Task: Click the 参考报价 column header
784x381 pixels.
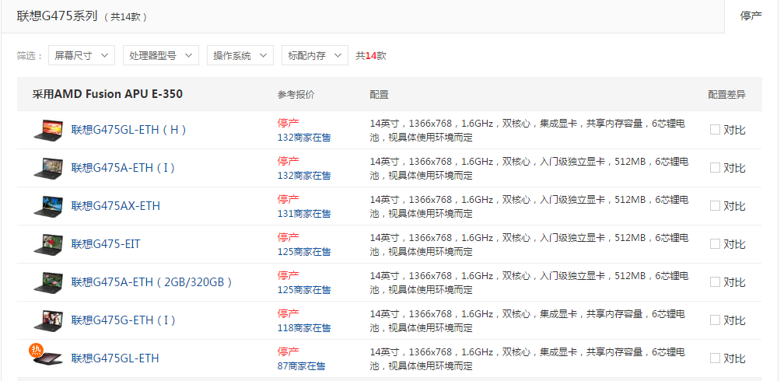Action: click(x=296, y=95)
